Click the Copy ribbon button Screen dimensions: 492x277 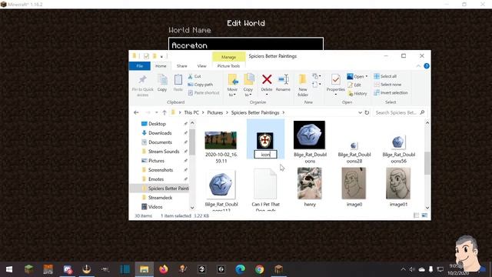click(x=162, y=83)
